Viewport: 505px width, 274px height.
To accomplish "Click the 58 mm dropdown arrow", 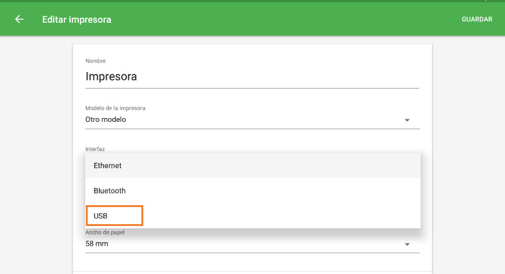I will point(407,244).
